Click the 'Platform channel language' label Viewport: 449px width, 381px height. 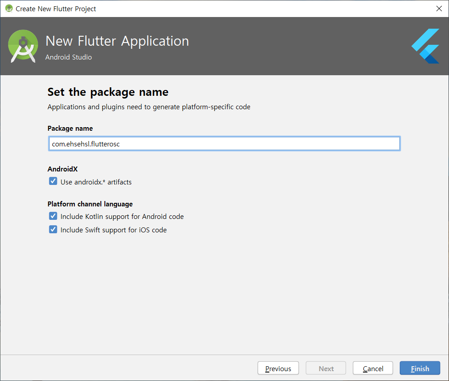90,204
